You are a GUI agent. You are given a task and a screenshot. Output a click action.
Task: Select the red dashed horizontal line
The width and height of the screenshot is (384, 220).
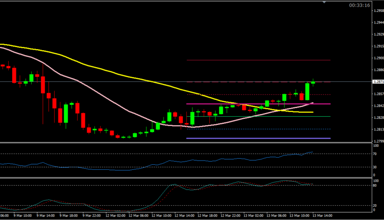256,82
